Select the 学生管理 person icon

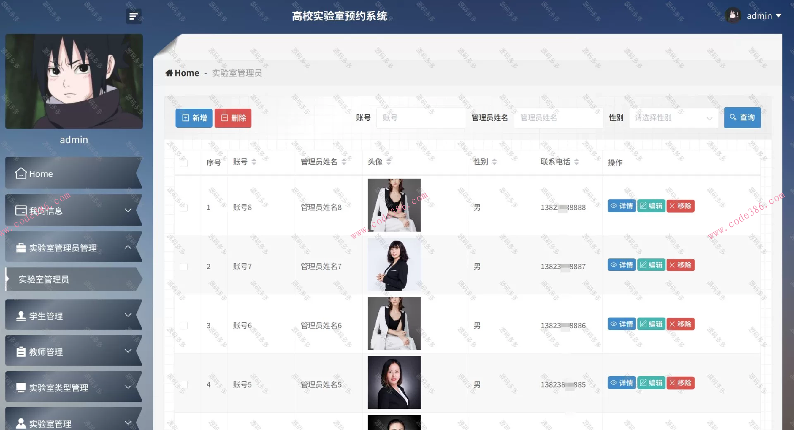coord(19,315)
